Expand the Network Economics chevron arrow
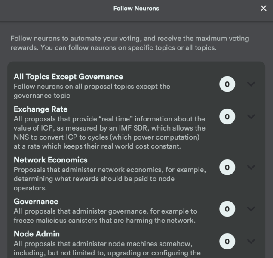273x258 pixels. tap(251, 167)
